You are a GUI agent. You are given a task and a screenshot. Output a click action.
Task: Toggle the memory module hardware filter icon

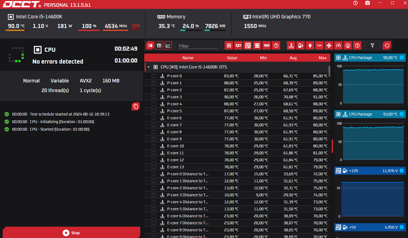tap(267, 45)
